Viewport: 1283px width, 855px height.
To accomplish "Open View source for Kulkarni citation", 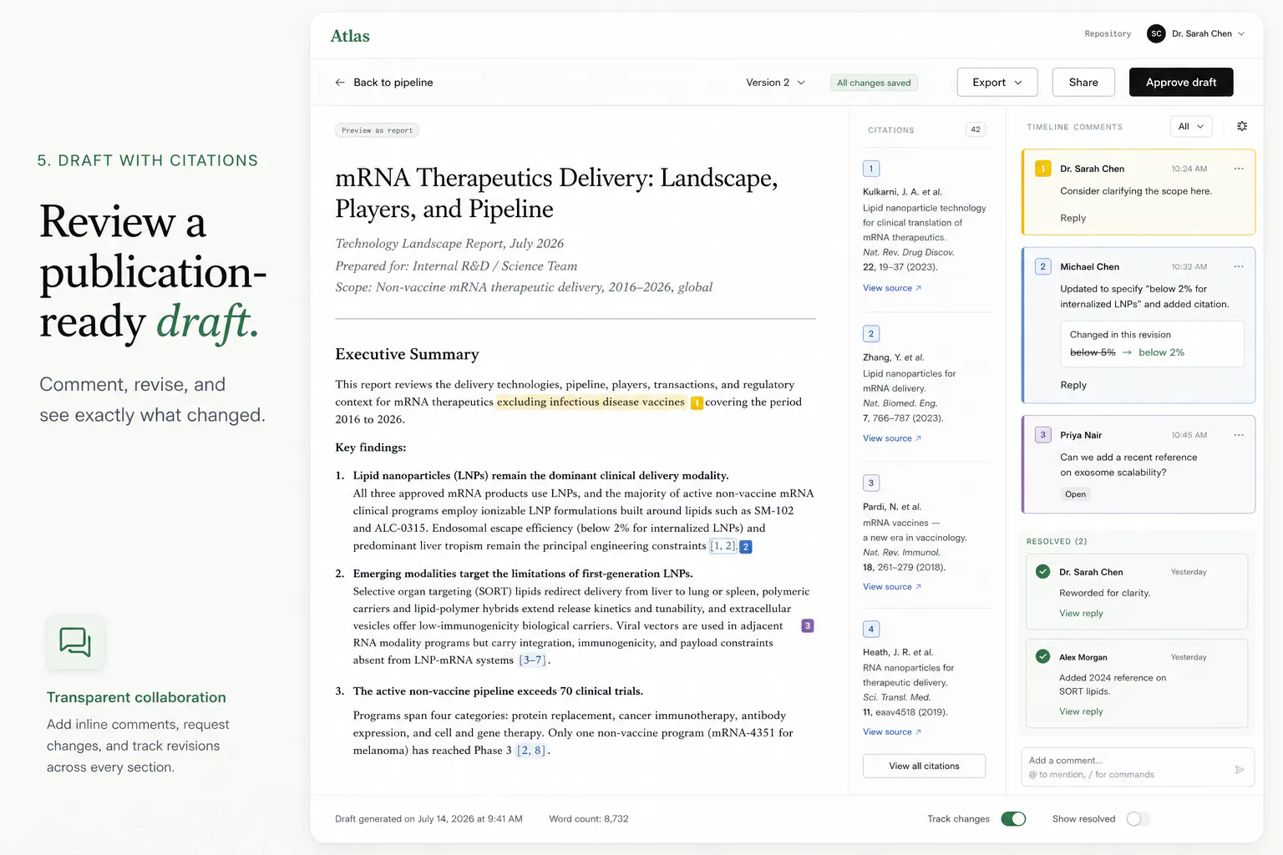I will pos(892,288).
